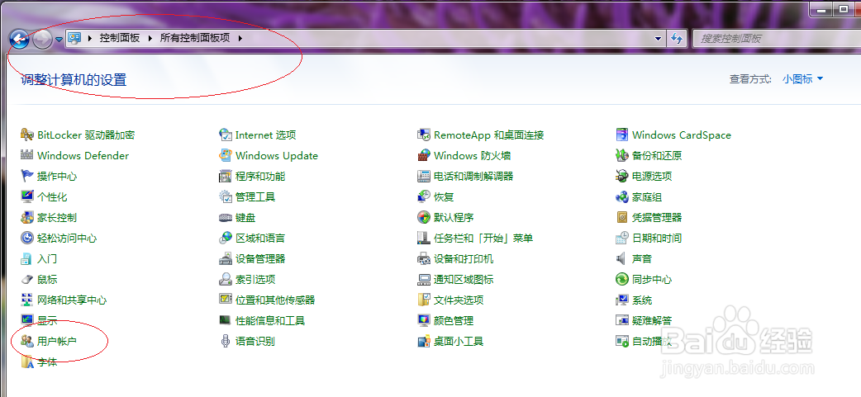Click the 电源选项 icon
861x397 pixels.
coord(621,176)
